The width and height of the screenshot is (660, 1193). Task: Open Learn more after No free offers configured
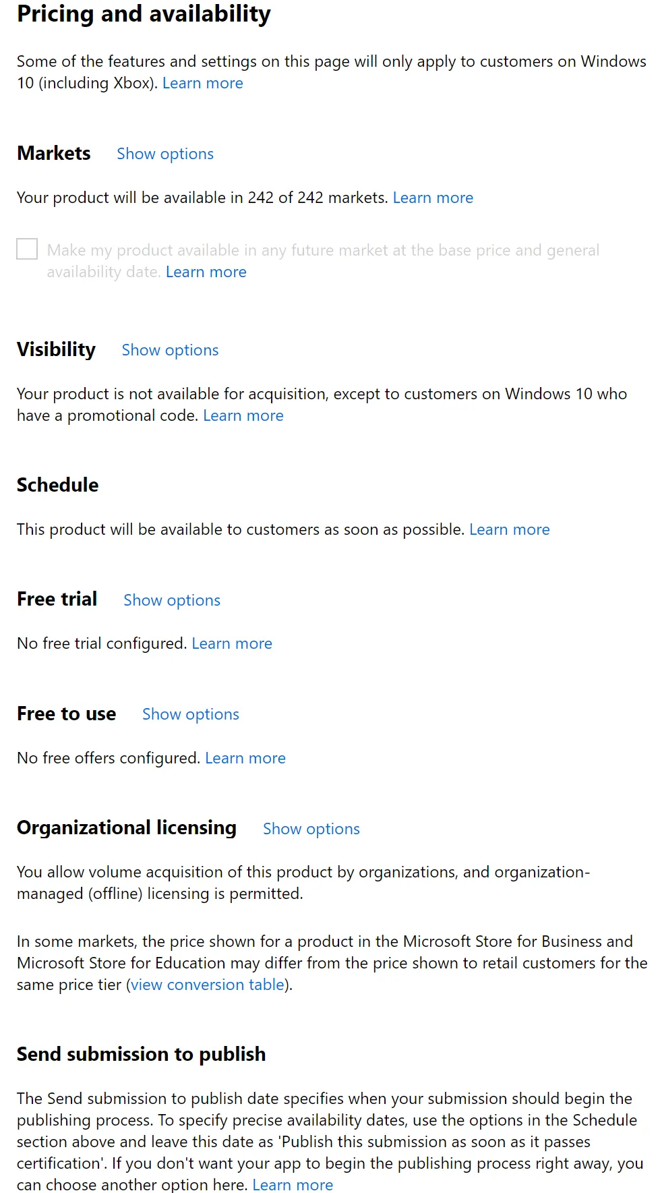click(245, 758)
